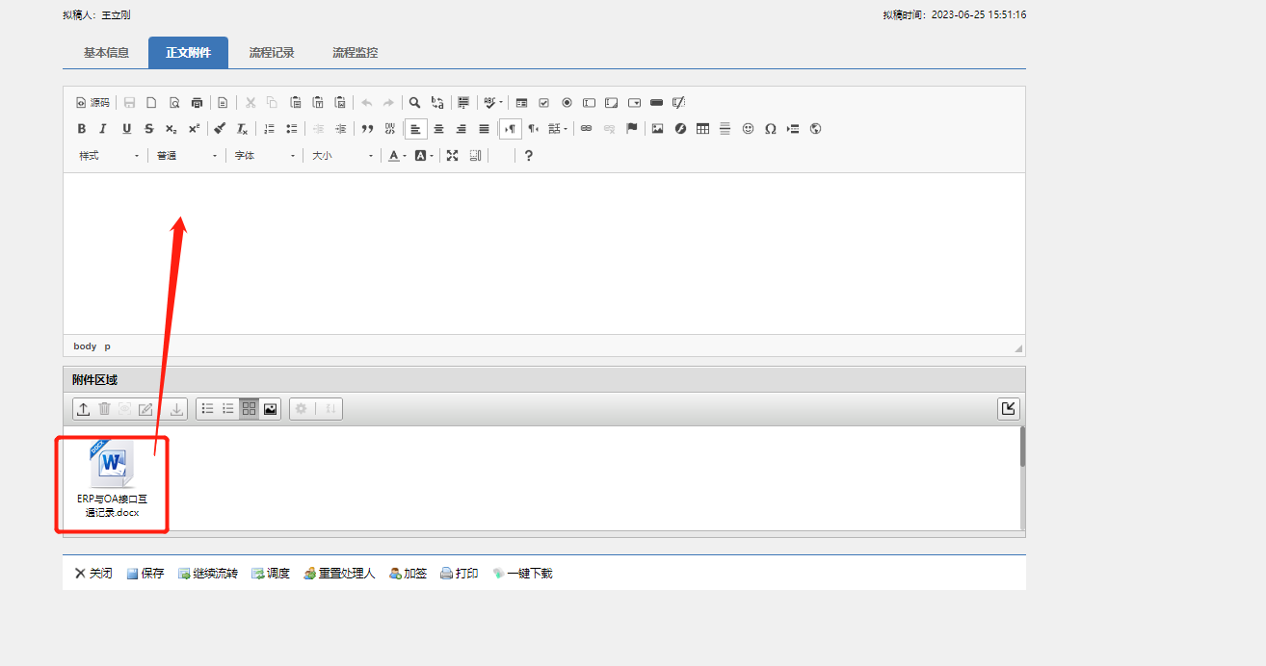Insert a block quote
This screenshot has height=666, width=1266.
367,128
